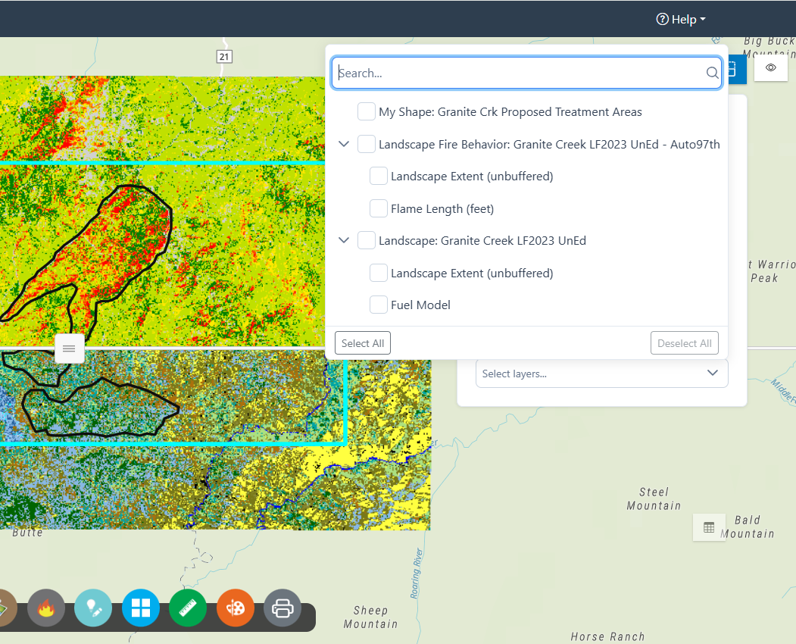Click the printer icon
This screenshot has width=796, height=644.
283,608
